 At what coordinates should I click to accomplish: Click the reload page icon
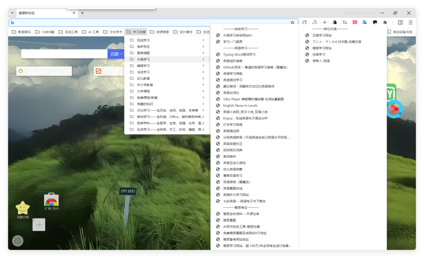(305, 22)
